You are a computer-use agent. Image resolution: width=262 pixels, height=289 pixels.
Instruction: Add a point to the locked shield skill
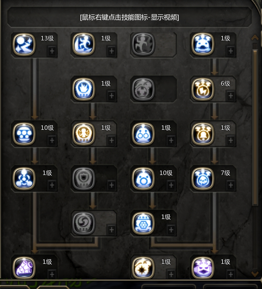pyautogui.click(x=112, y=185)
